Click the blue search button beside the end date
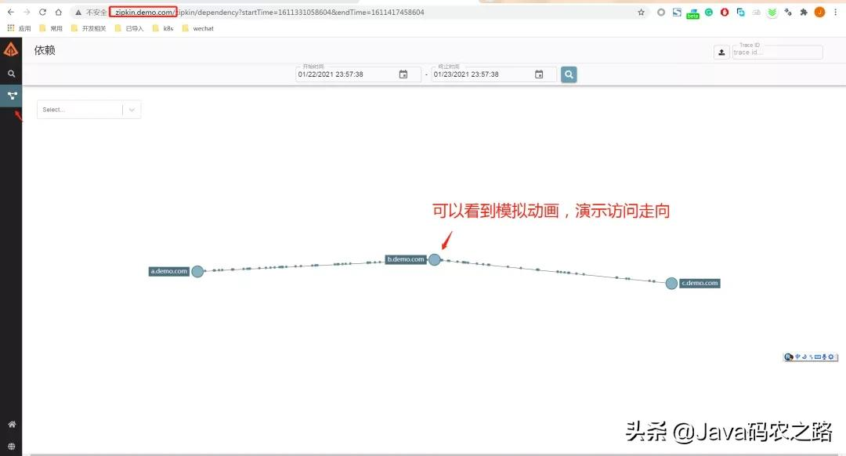Image resolution: width=846 pixels, height=456 pixels. [568, 74]
